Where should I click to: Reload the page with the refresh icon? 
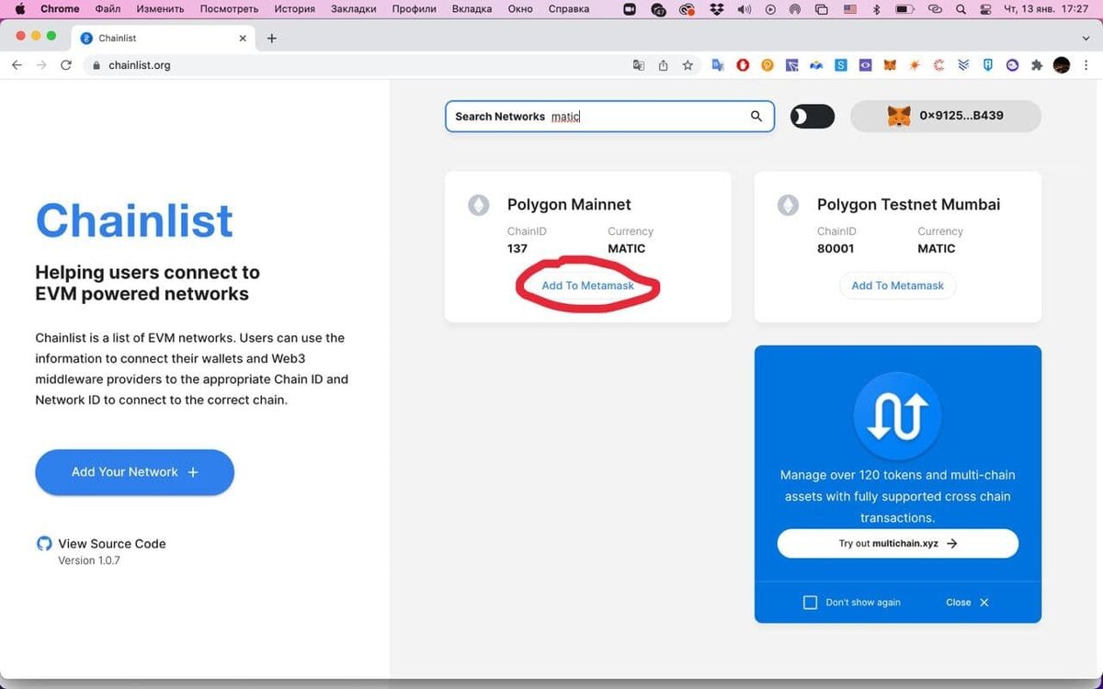(66, 65)
